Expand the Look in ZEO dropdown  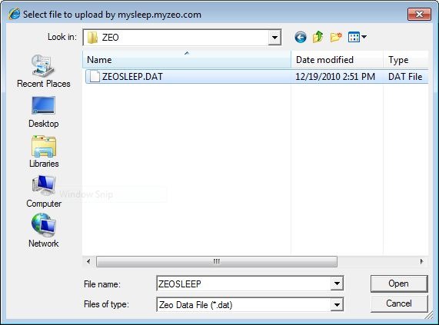(274, 37)
